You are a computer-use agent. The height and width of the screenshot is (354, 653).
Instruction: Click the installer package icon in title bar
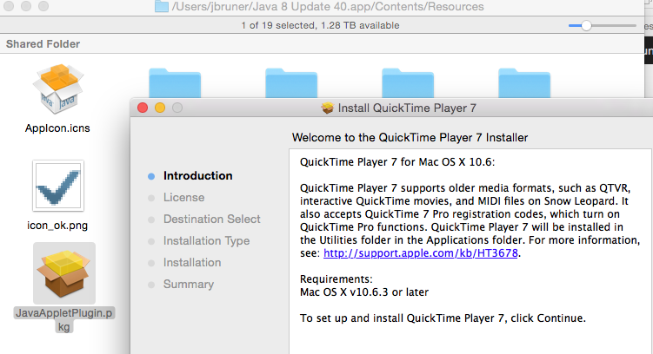coord(327,108)
